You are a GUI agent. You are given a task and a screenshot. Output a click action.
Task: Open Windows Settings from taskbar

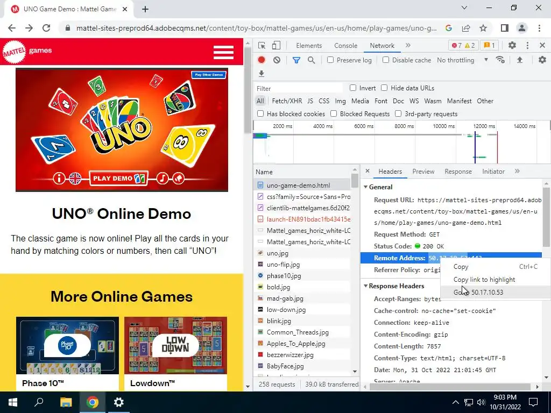click(x=118, y=402)
